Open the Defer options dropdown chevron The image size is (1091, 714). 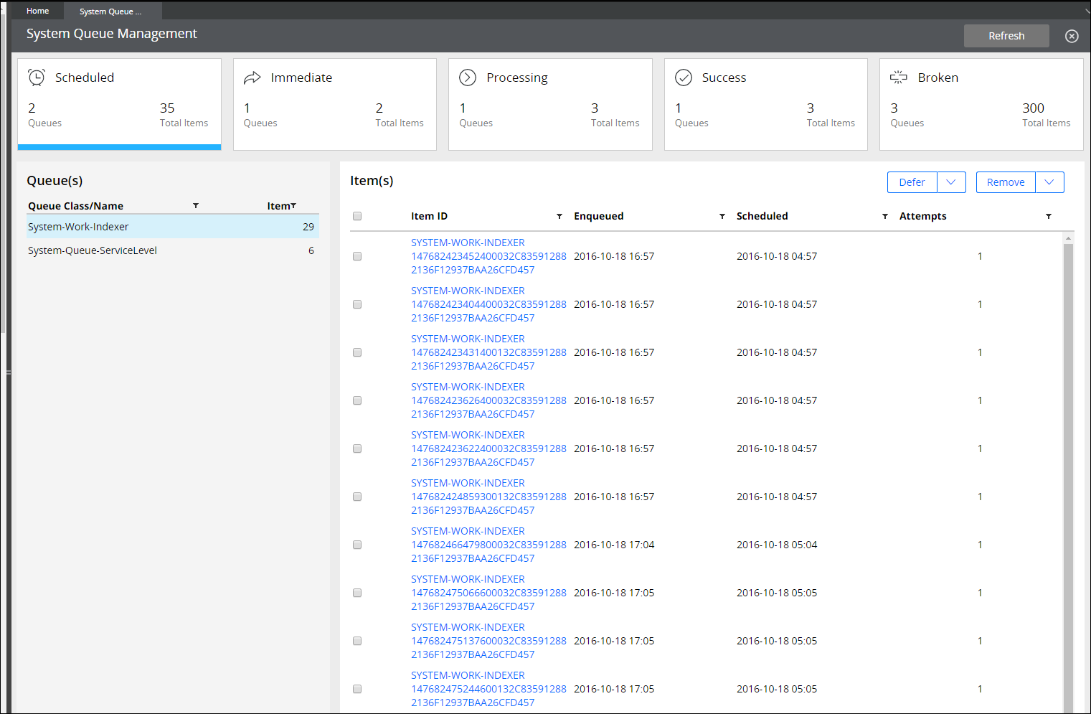pos(952,182)
